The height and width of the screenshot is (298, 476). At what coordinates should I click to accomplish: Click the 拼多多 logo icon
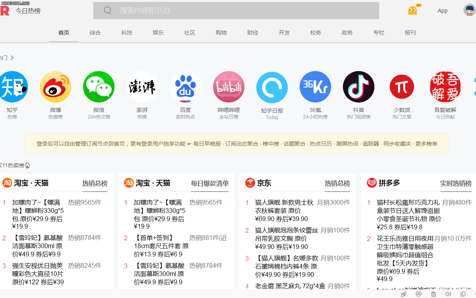coord(372,183)
